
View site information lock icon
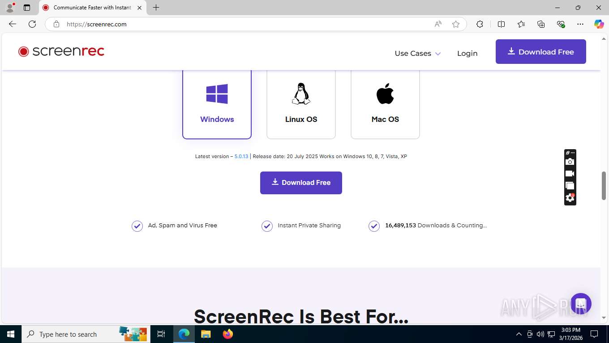tap(56, 24)
